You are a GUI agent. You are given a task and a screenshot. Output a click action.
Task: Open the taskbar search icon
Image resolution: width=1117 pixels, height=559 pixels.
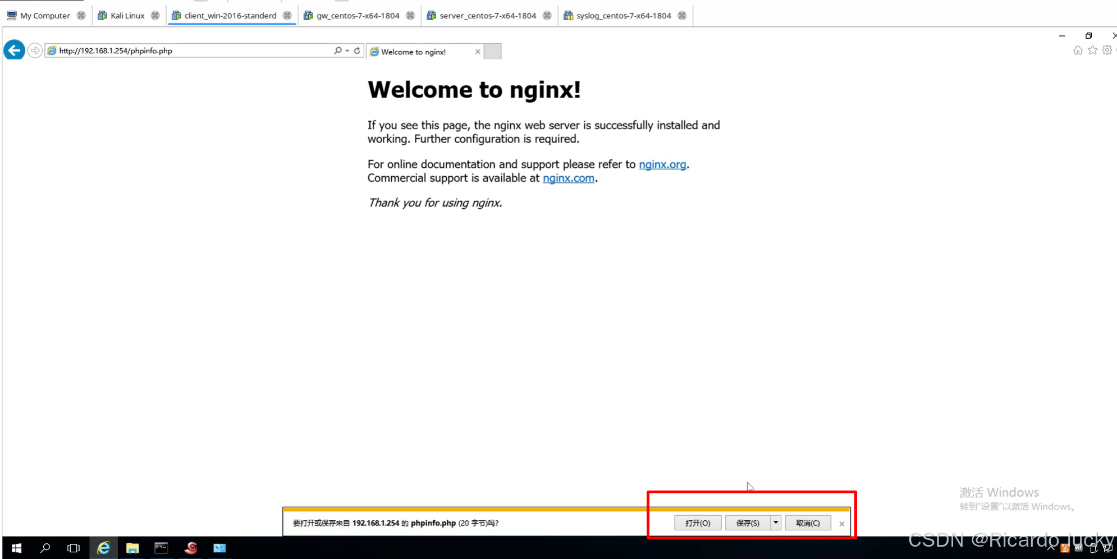[45, 548]
